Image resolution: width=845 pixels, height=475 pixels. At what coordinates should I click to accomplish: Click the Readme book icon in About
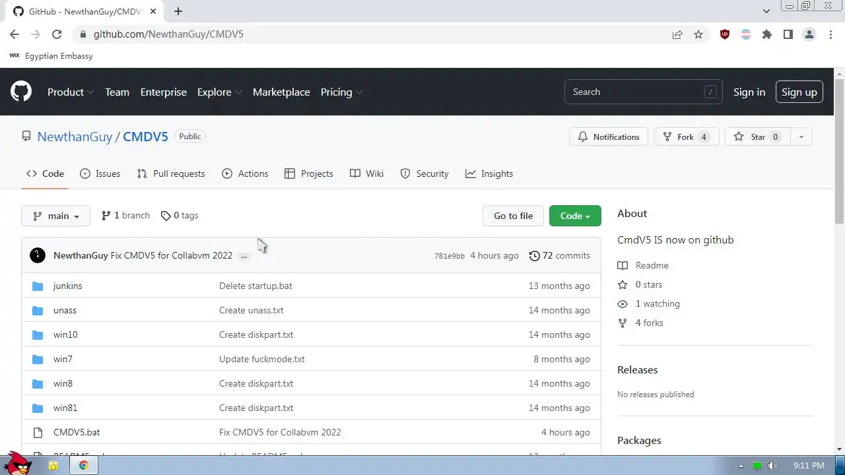623,265
